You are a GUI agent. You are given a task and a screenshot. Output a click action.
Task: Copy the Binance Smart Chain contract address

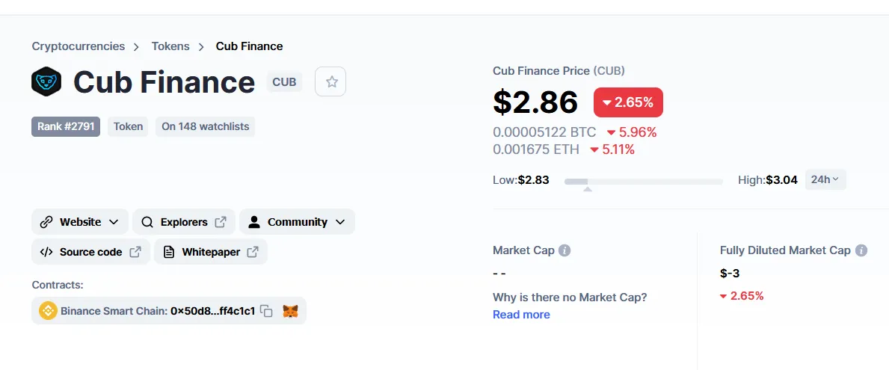pos(266,310)
